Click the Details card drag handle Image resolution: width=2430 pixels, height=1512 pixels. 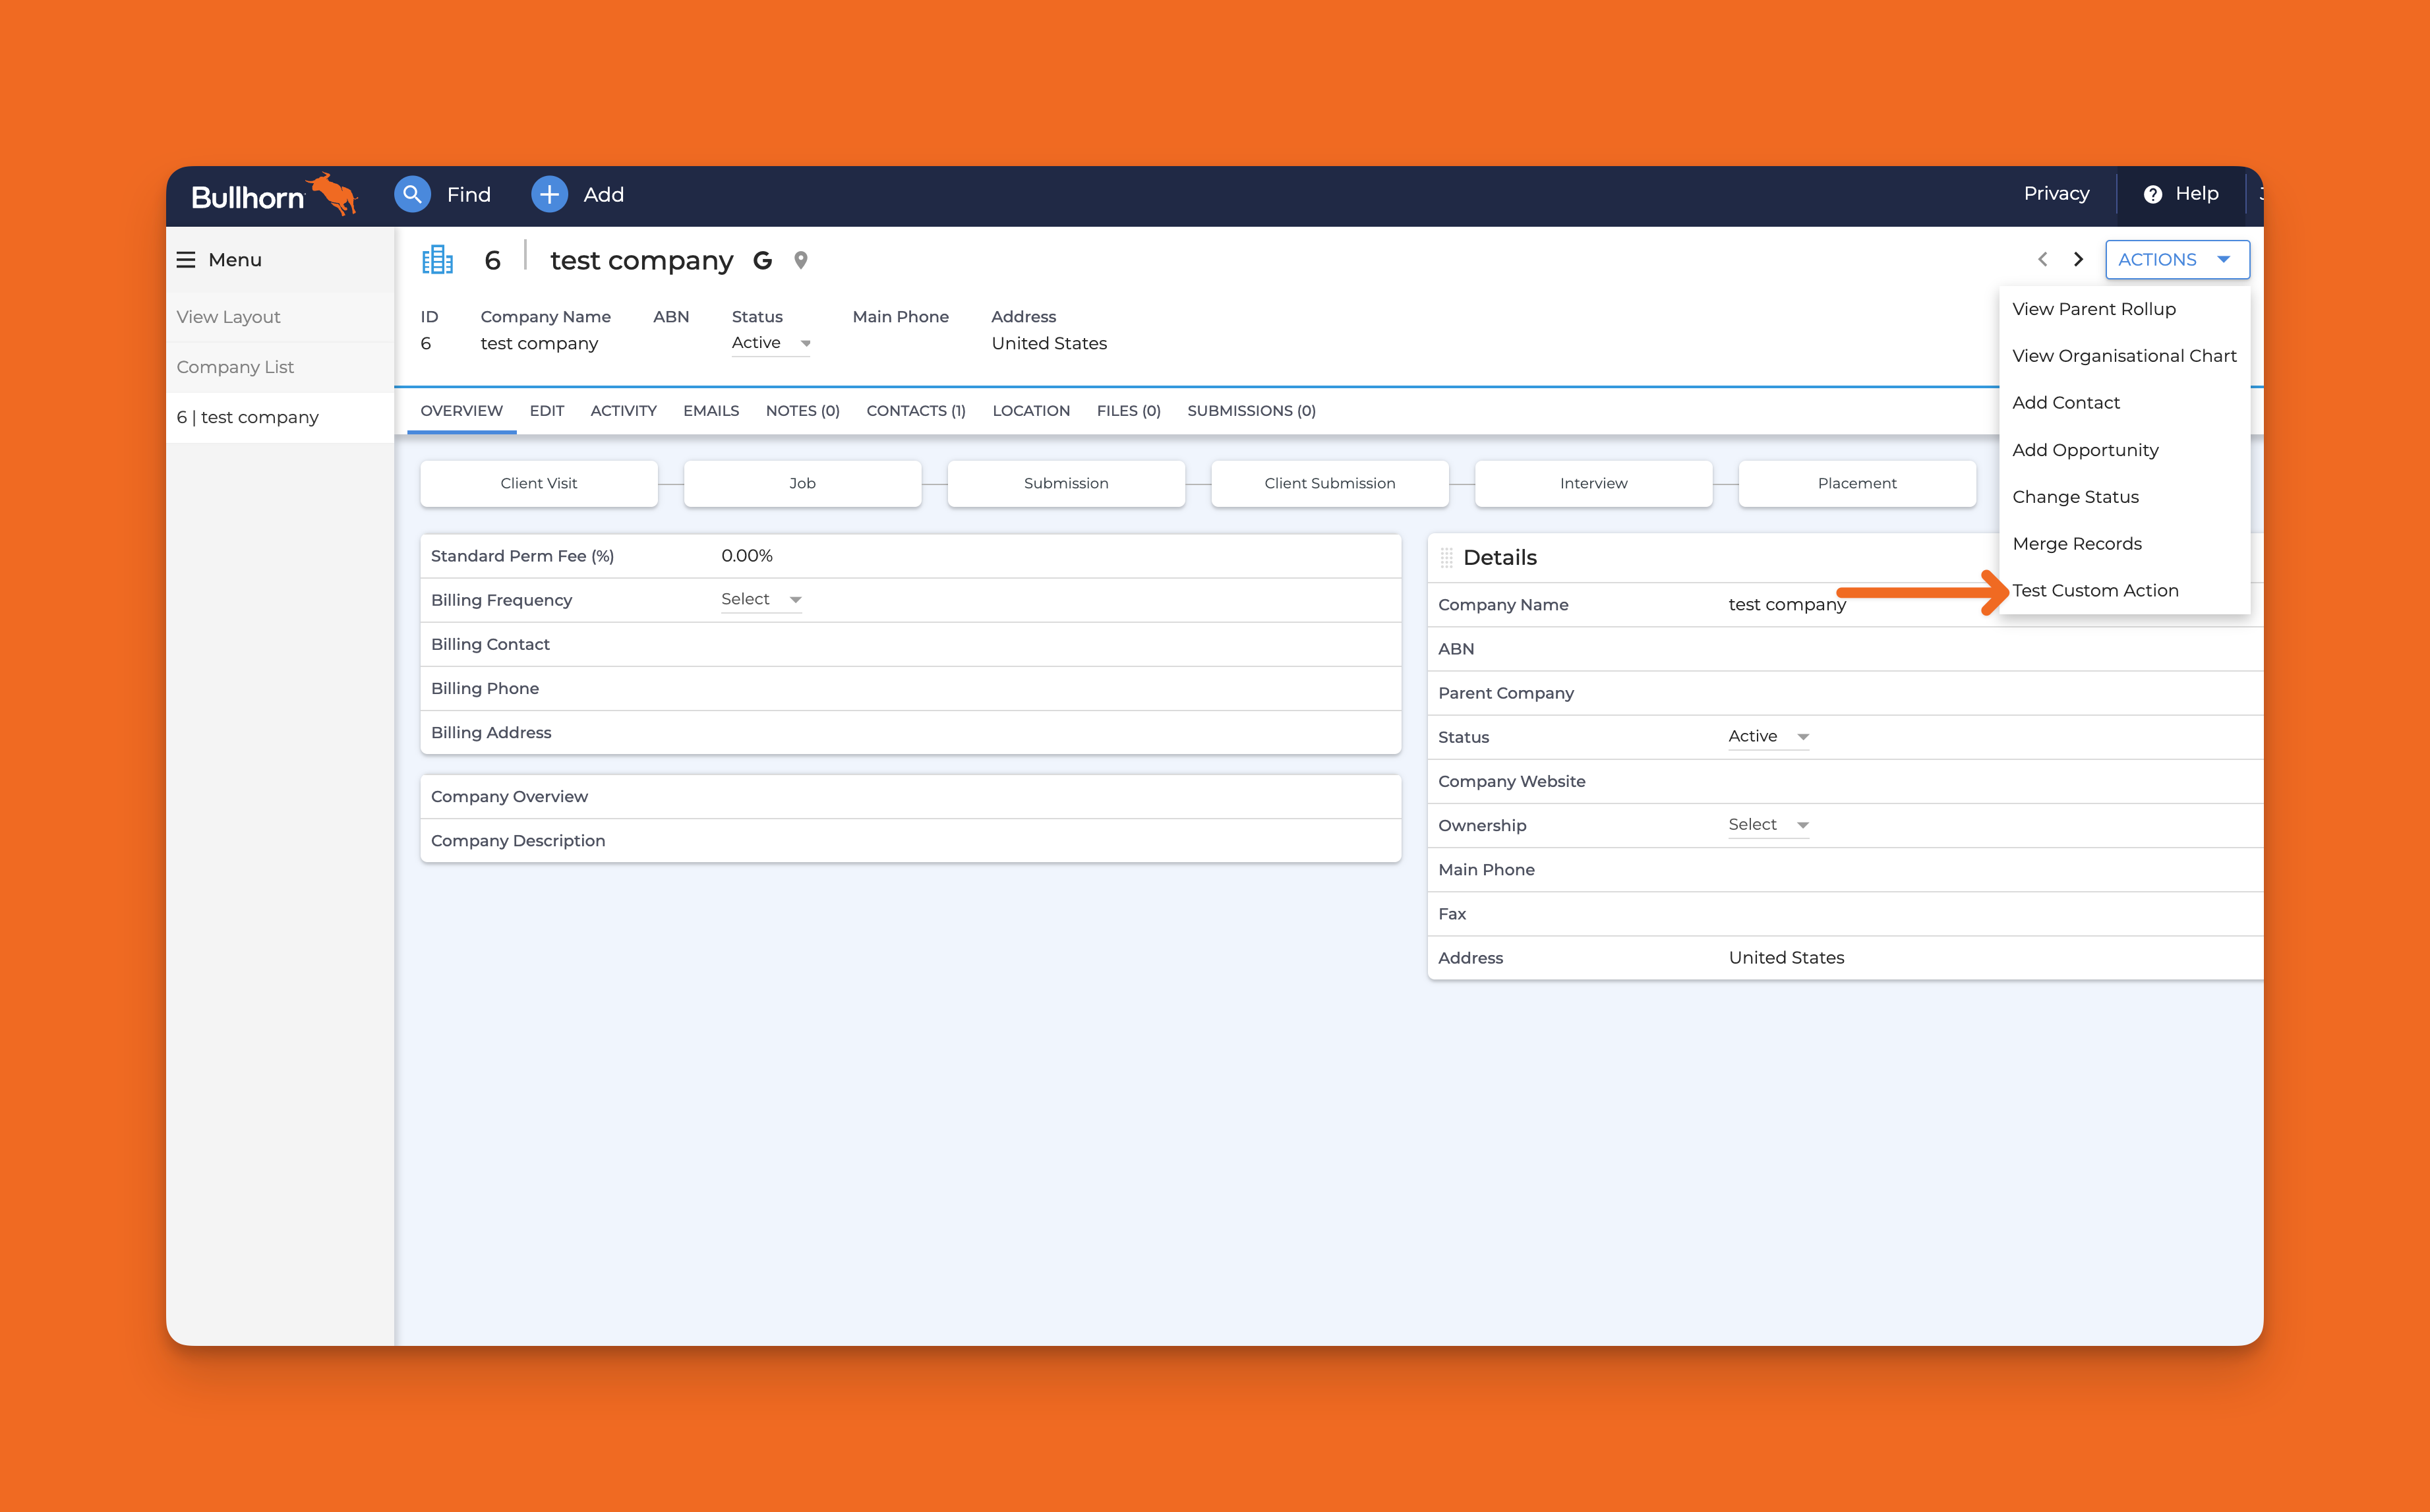point(1446,558)
